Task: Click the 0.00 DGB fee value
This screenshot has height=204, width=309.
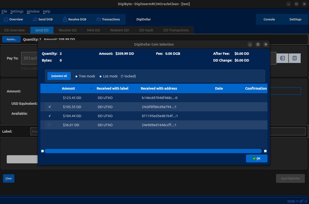Action: pyautogui.click(x=173, y=54)
